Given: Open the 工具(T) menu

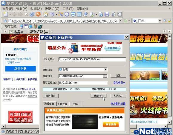Looking at the screenshot, I should (x=68, y=9).
